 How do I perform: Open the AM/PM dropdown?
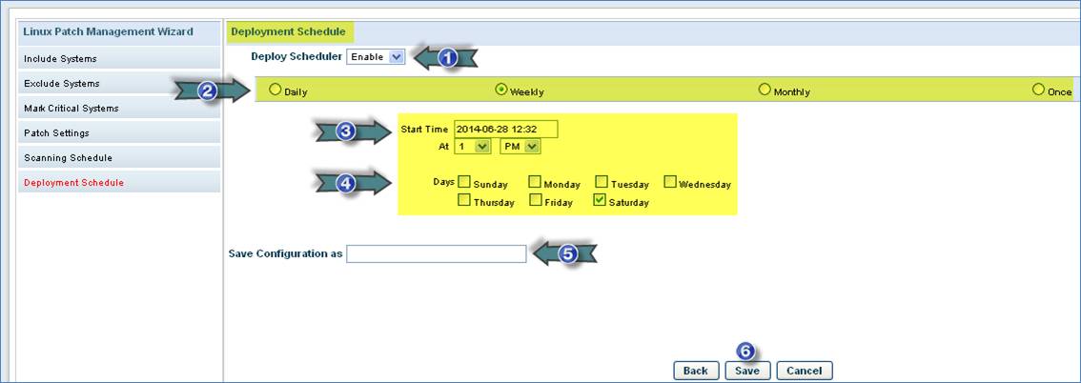pos(520,147)
